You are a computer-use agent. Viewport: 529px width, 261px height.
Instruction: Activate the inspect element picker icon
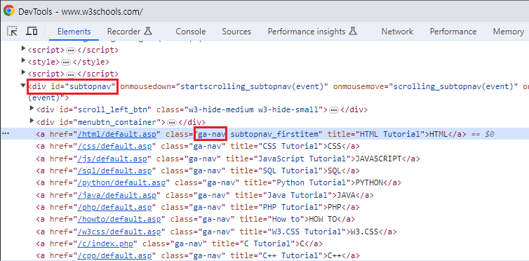pos(12,32)
